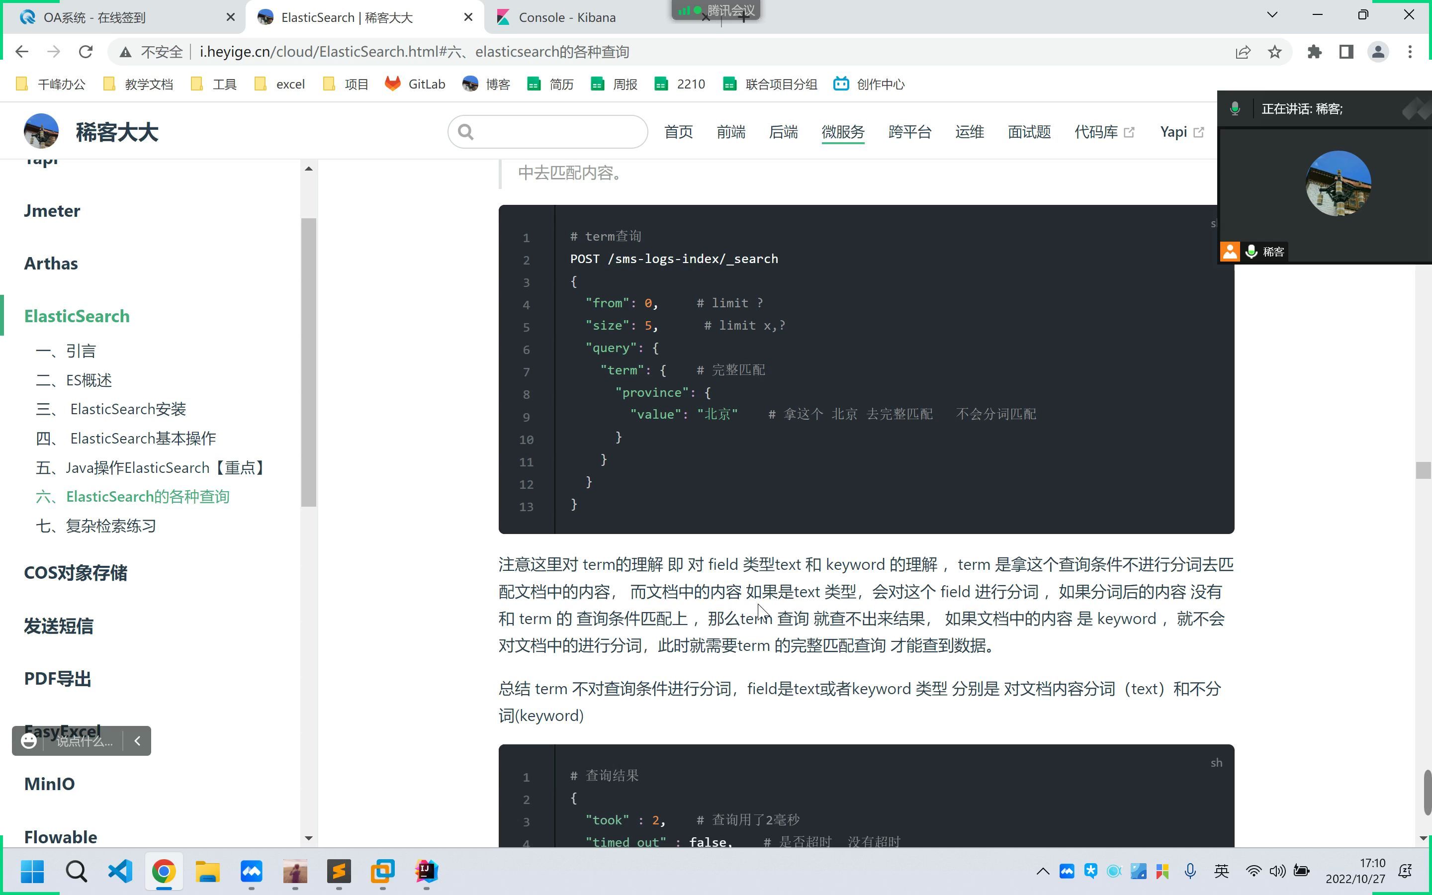Go to 七、复杂检索练习 sidebar link

coord(96,526)
